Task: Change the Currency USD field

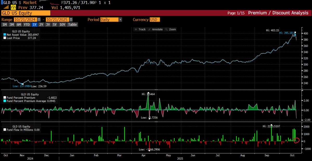Action: point(154,20)
